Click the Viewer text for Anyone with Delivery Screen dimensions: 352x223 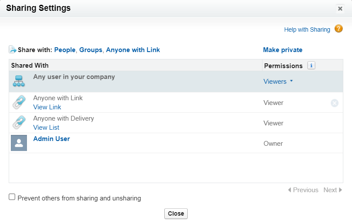[273, 123]
